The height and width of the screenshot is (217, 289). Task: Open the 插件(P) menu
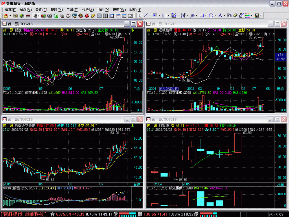[x=103, y=10]
